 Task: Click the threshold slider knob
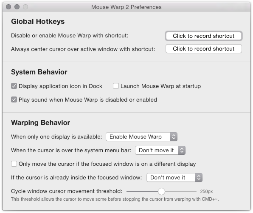click(x=161, y=191)
